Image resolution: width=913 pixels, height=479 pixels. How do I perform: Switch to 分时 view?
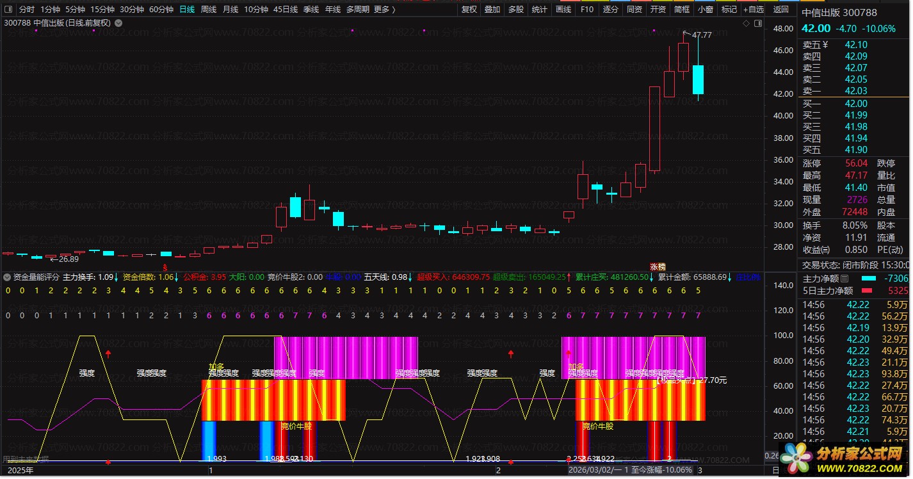pyautogui.click(x=26, y=10)
